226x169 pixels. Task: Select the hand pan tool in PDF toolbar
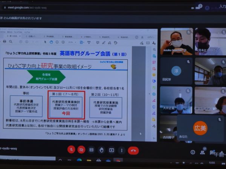(51, 42)
